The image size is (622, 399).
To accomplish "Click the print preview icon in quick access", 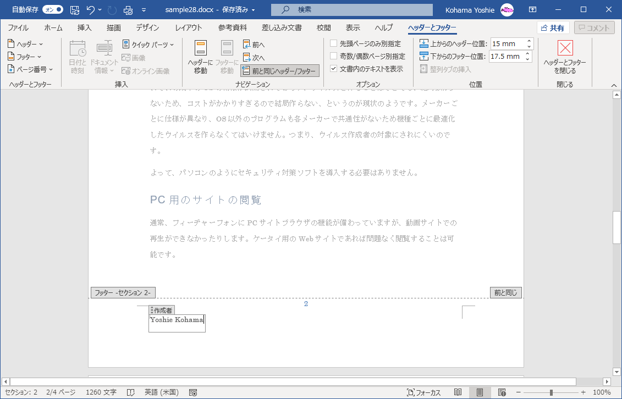I will (x=129, y=10).
